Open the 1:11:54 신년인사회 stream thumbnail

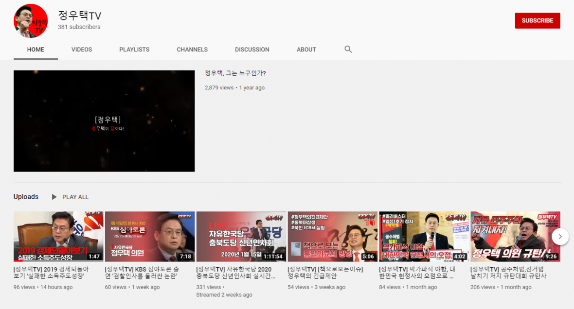tap(241, 237)
